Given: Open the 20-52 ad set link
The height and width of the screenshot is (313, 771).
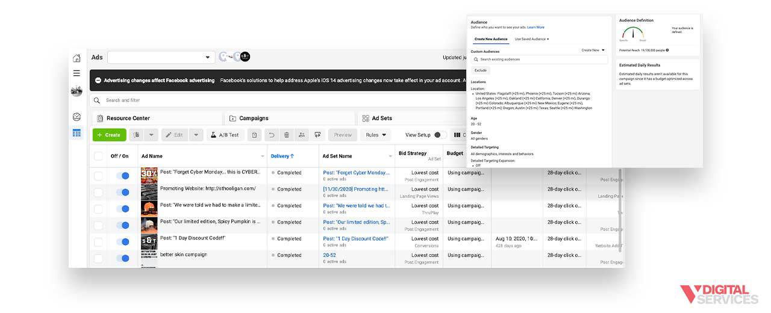Looking at the screenshot, I should click(x=329, y=255).
